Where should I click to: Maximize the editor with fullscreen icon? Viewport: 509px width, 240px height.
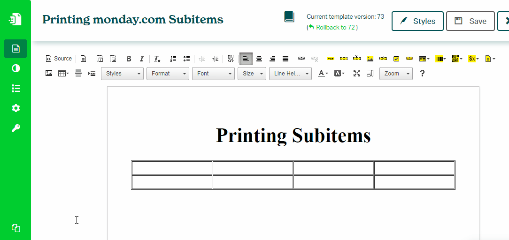pos(357,73)
